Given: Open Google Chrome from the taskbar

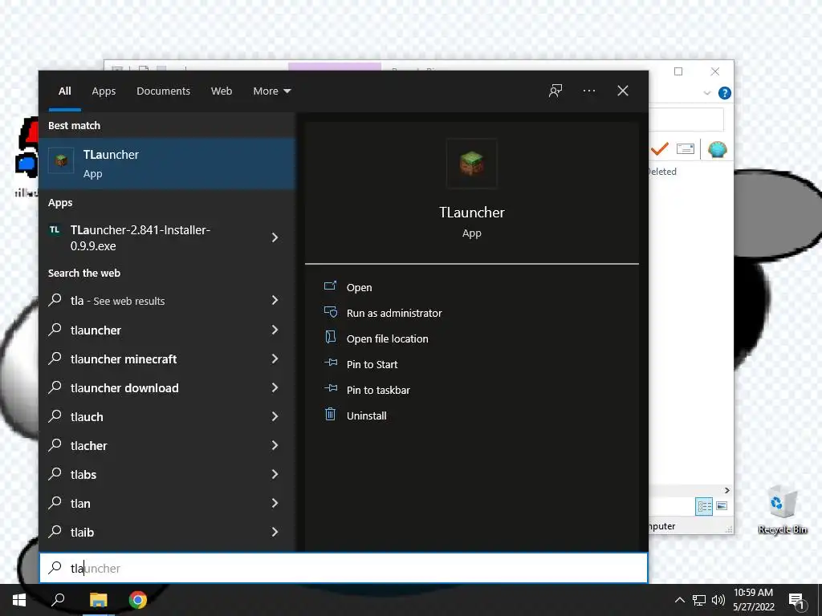Looking at the screenshot, I should (x=138, y=600).
